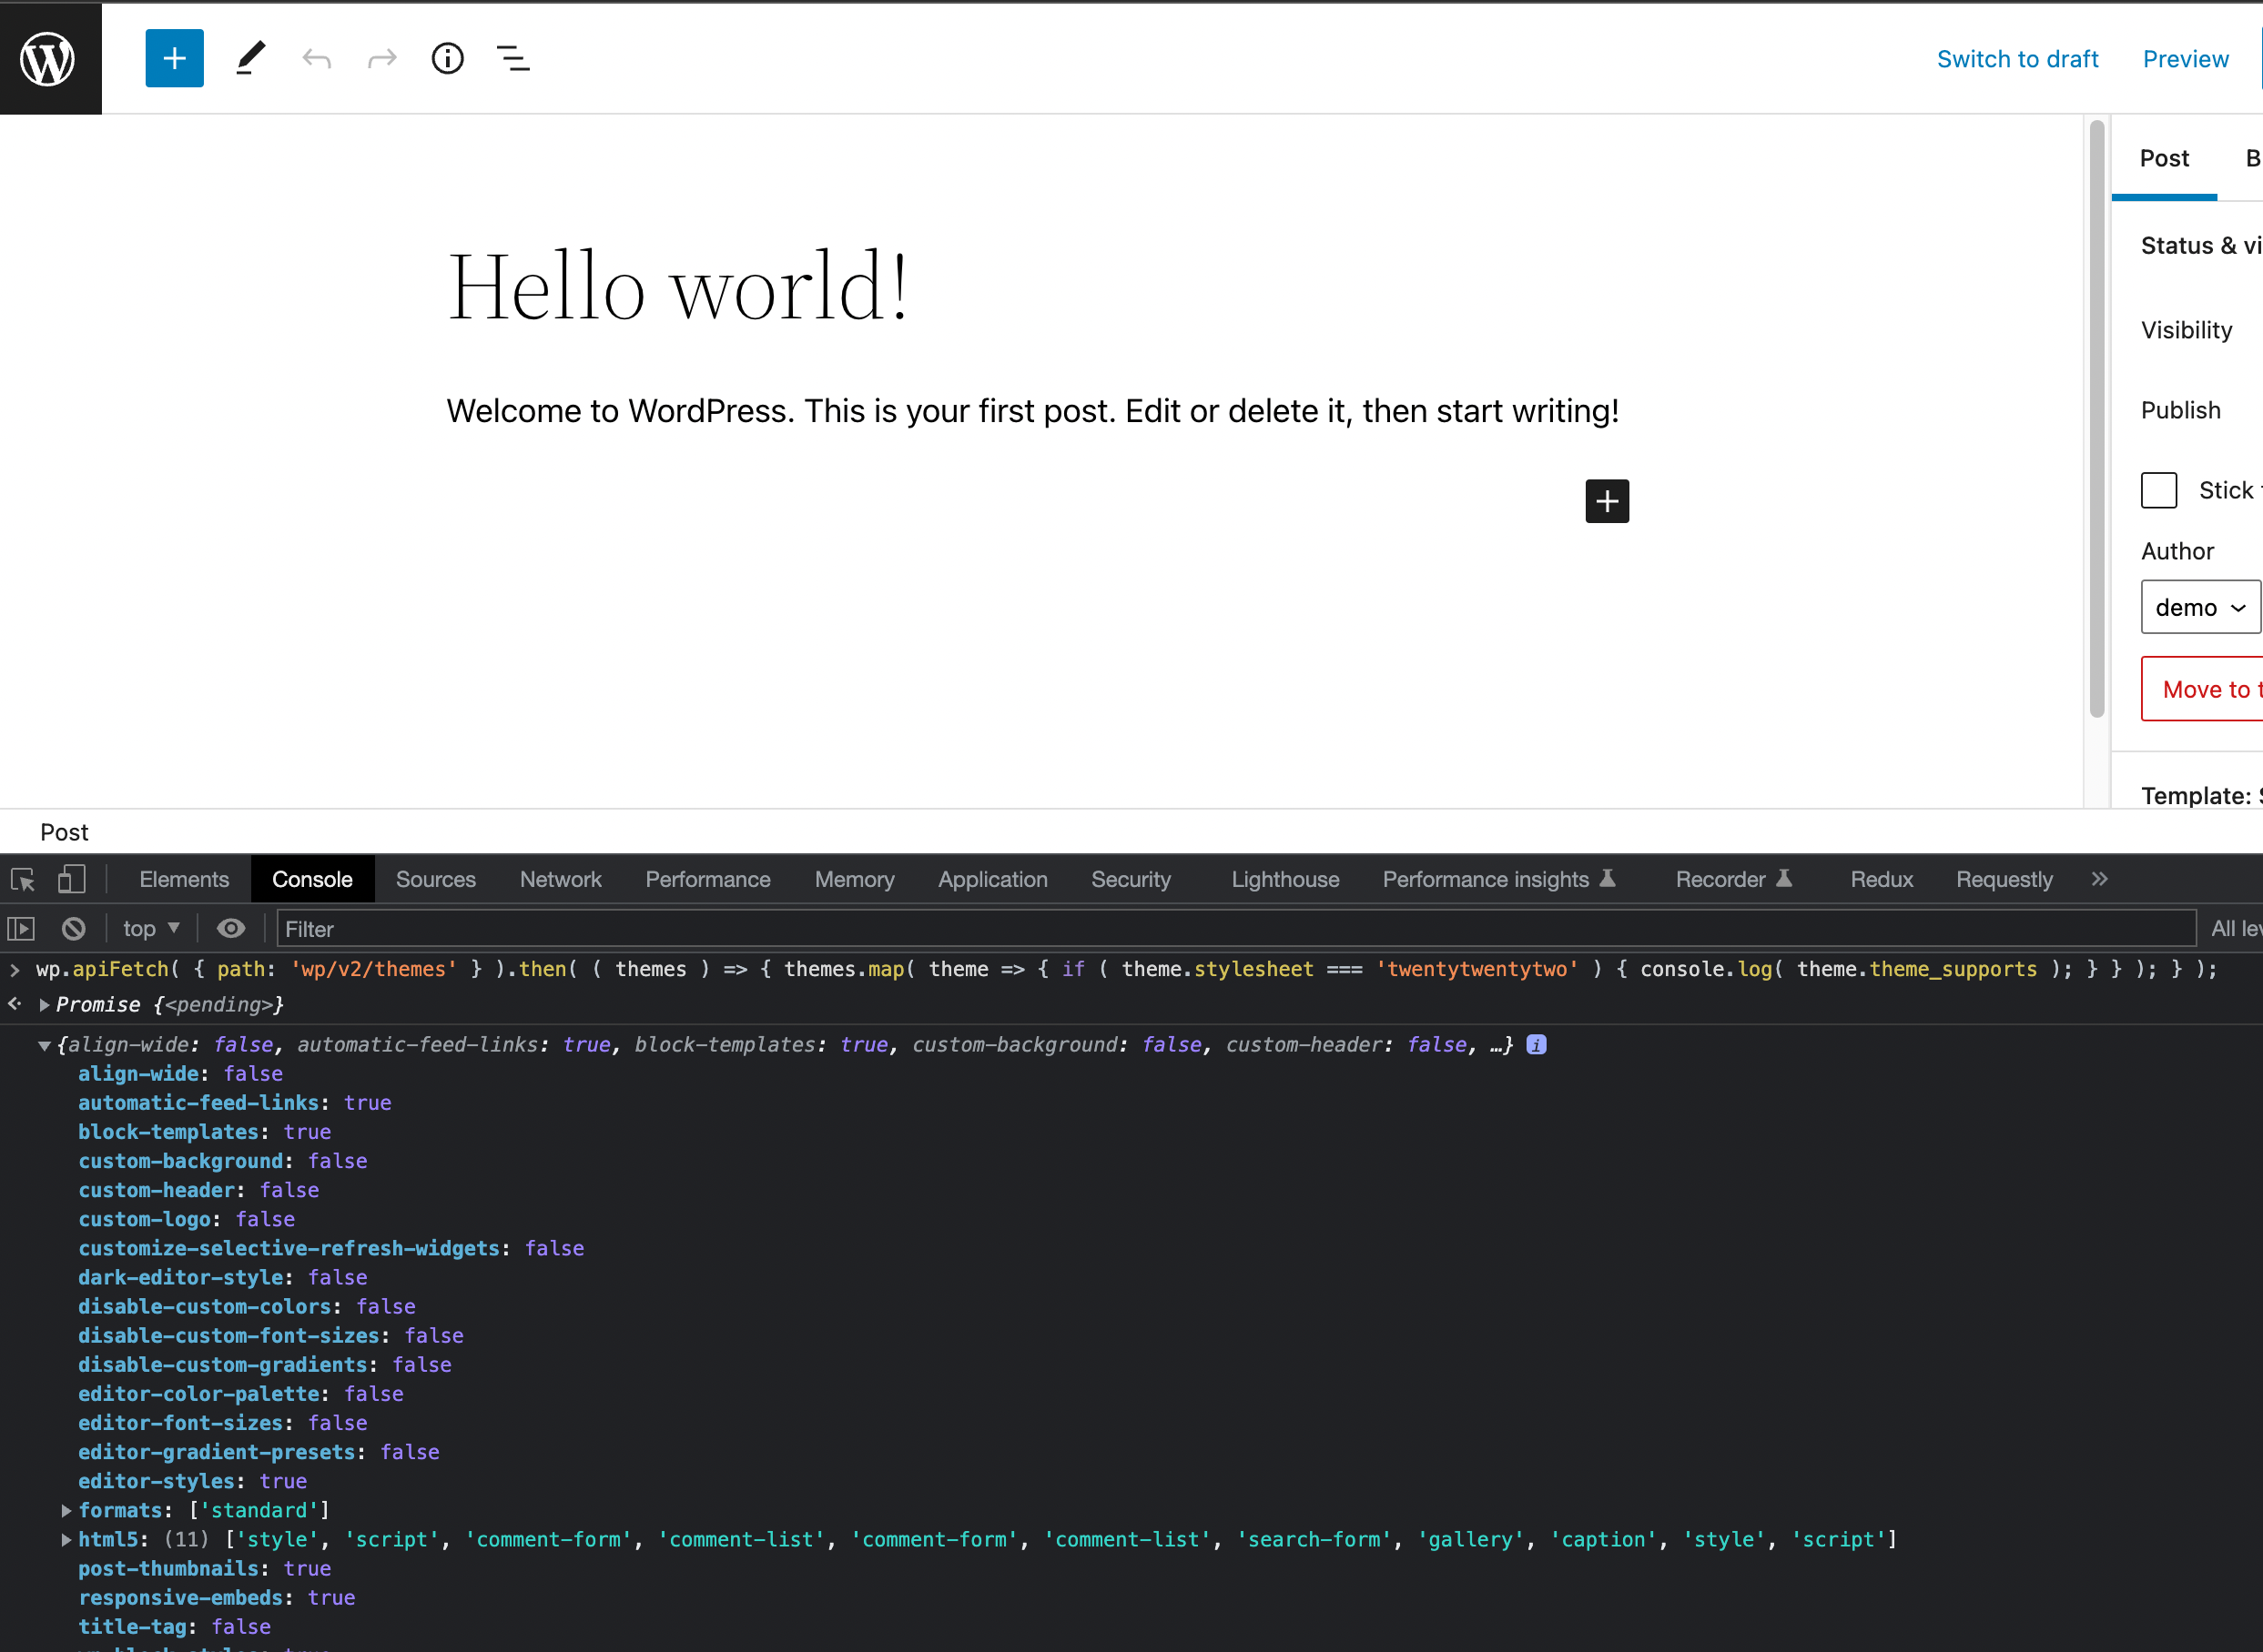Click the DevTools inspect element icon

tap(23, 879)
